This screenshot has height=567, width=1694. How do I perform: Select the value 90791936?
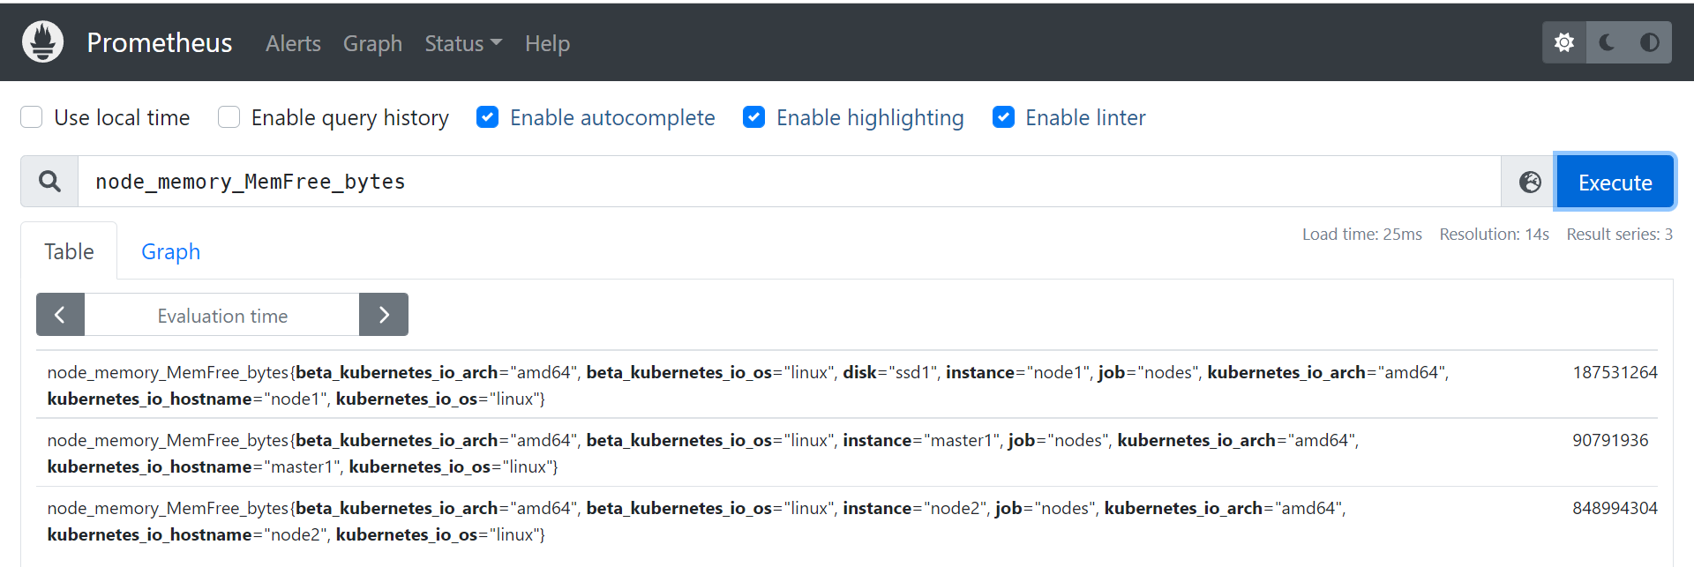pyautogui.click(x=1610, y=440)
